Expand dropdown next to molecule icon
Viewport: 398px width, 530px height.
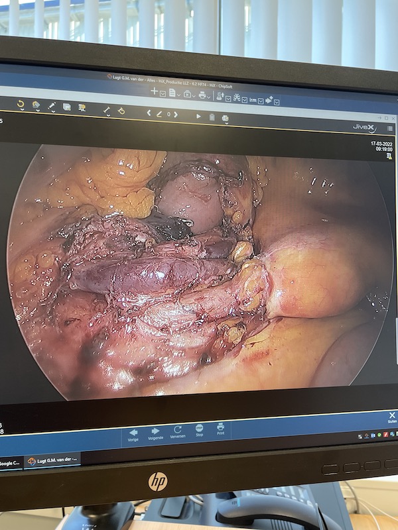point(244,100)
